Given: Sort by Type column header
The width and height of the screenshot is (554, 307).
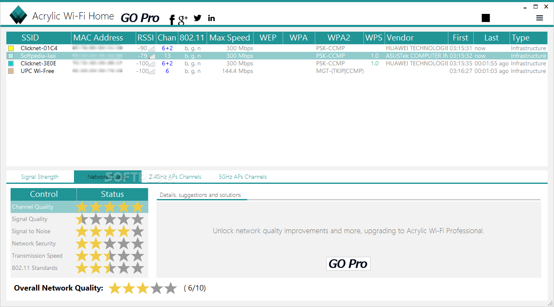Looking at the screenshot, I should point(528,38).
